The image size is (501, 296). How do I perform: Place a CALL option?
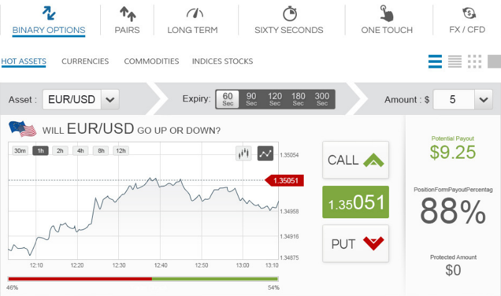pos(355,160)
